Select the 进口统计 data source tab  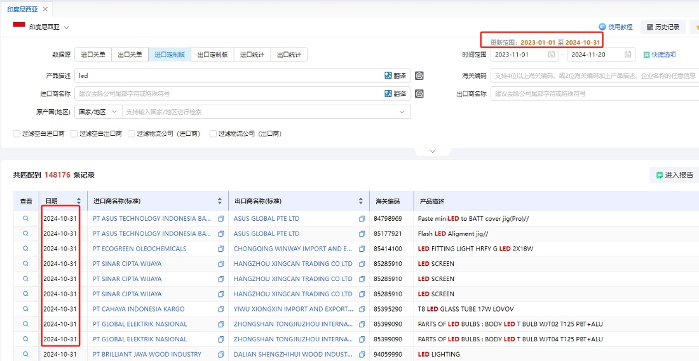(252, 55)
